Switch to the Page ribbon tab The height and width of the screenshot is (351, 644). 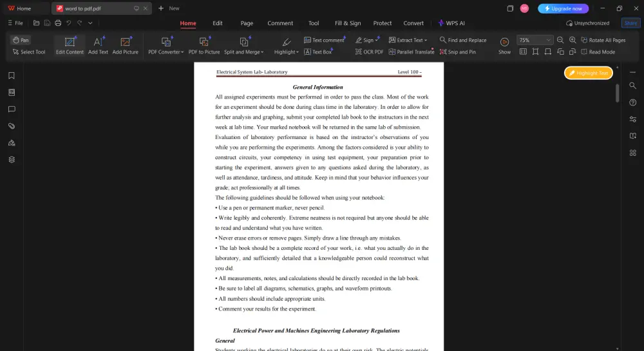(x=247, y=23)
